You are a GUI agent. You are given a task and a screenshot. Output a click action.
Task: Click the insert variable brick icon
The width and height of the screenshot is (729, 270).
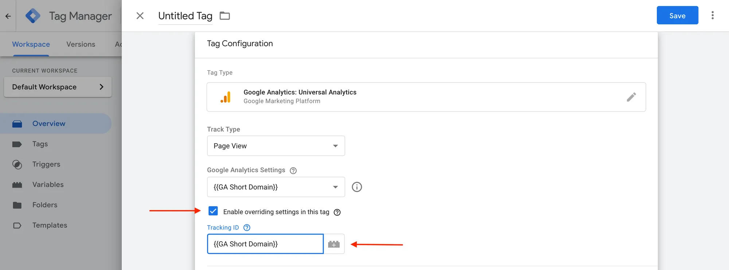(x=334, y=244)
